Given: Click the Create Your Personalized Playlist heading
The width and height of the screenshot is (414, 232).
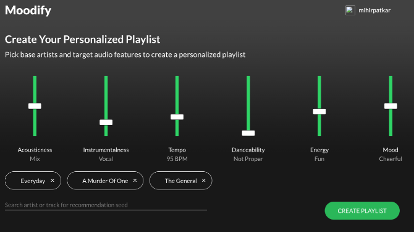Looking at the screenshot, I should pyautogui.click(x=82, y=40).
